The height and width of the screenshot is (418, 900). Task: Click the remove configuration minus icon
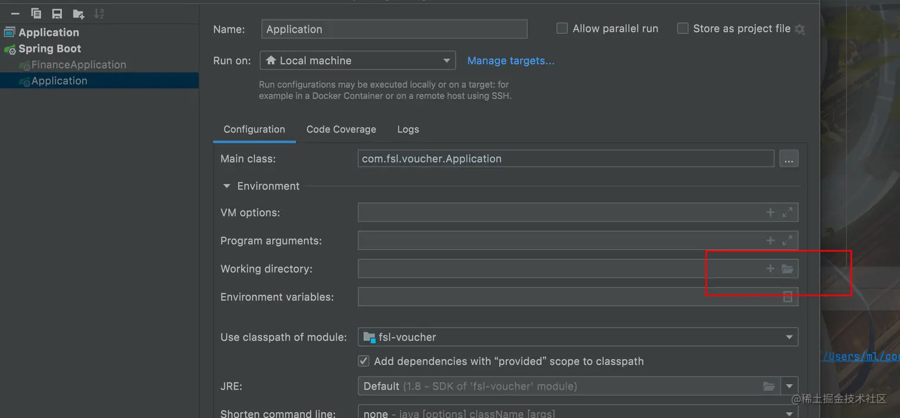(x=15, y=14)
